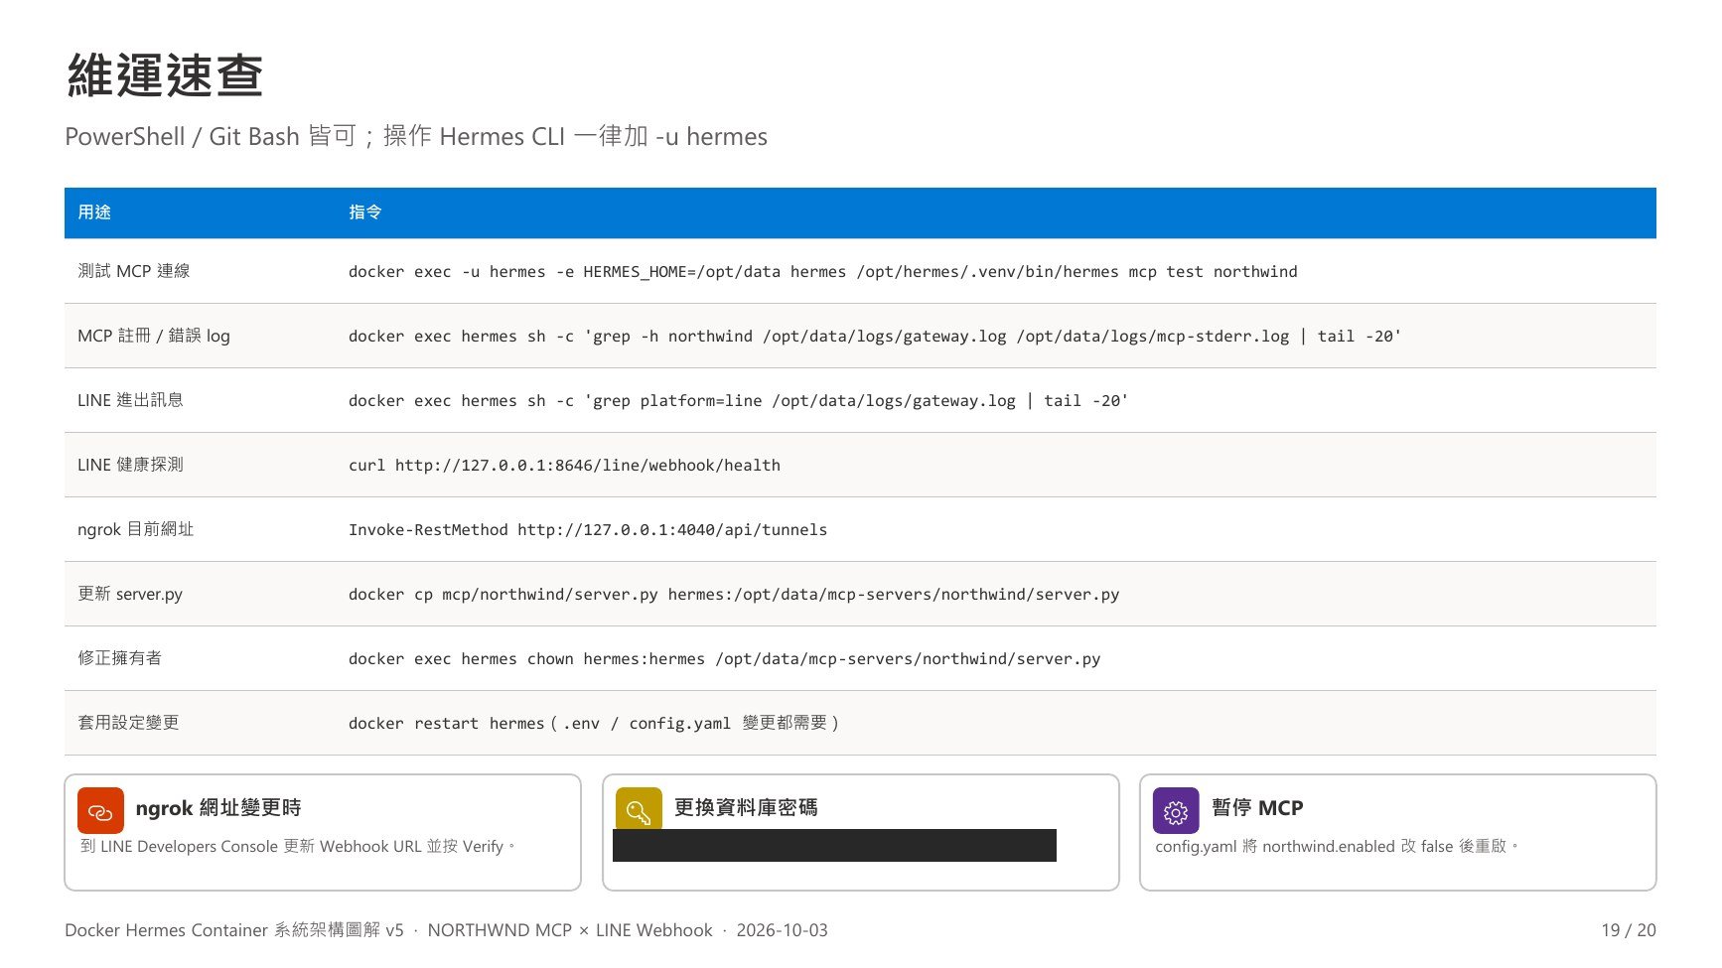Click the LINE 進出訊息 row label
This screenshot has height=968, width=1722.
pos(130,400)
